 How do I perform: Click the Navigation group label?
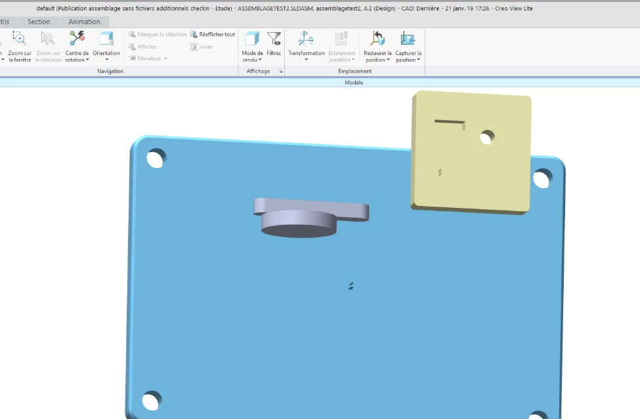[x=110, y=71]
